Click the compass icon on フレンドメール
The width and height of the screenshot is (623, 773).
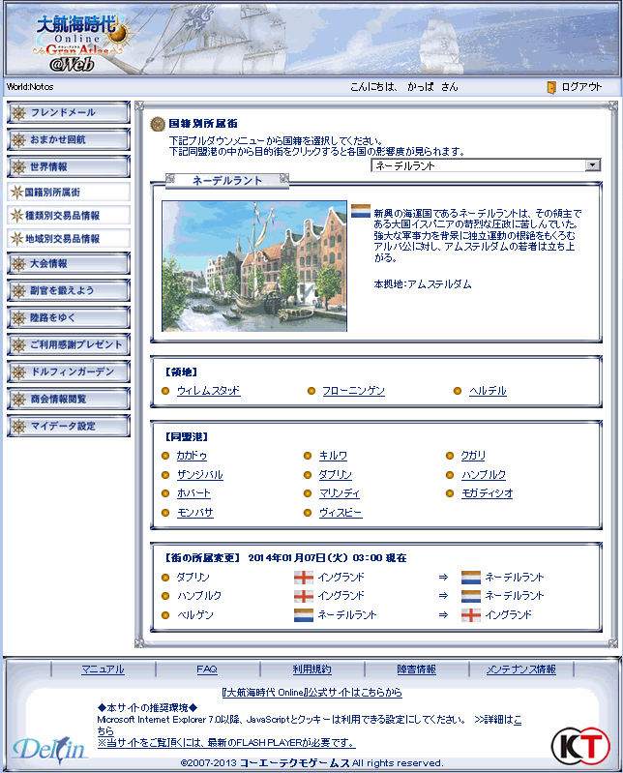18,113
